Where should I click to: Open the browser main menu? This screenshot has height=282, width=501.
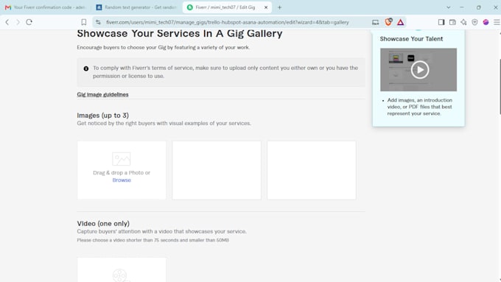(x=497, y=22)
